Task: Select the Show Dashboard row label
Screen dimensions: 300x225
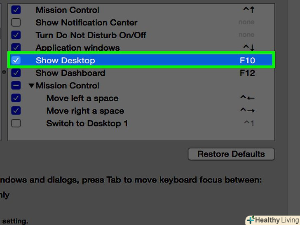Action: pyautogui.click(x=70, y=73)
